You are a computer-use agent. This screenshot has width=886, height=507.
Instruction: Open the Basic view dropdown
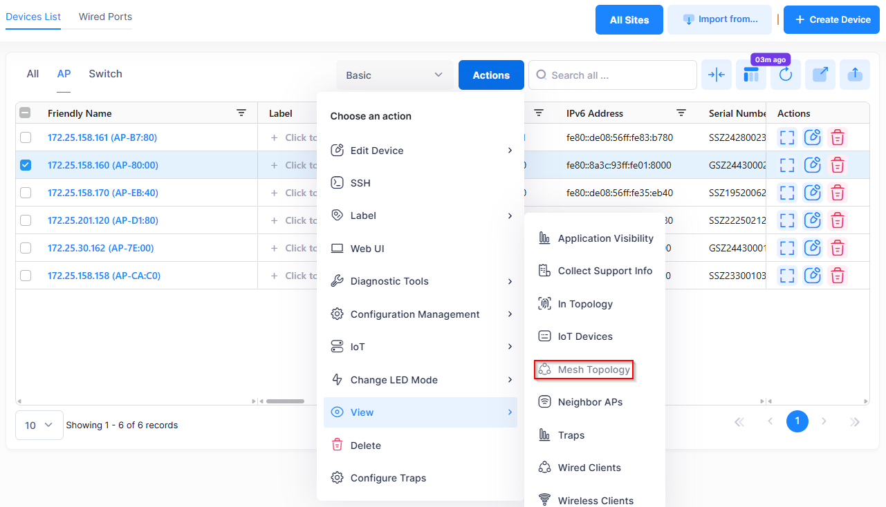click(394, 75)
